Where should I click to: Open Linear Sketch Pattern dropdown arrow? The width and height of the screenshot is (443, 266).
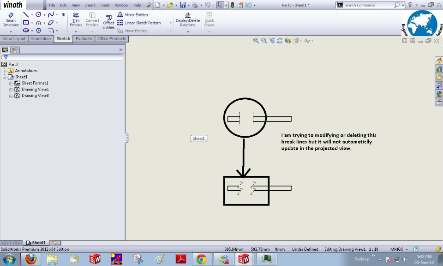pos(171,23)
